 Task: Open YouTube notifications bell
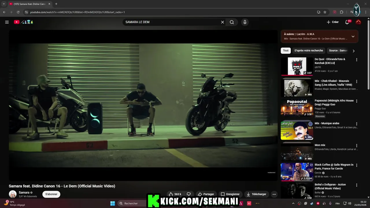point(347,22)
